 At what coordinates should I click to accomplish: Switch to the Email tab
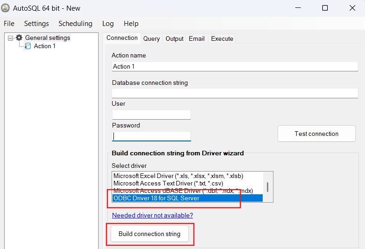tap(197, 38)
